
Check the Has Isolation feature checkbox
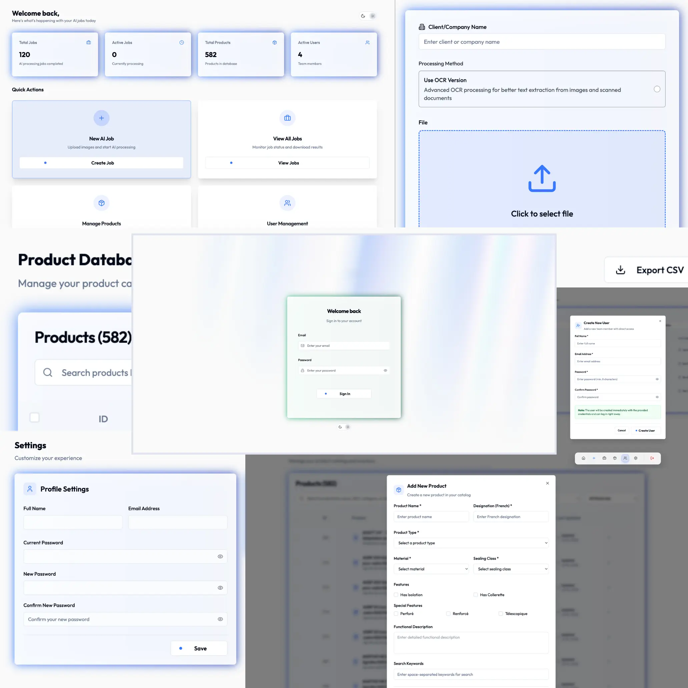396,595
